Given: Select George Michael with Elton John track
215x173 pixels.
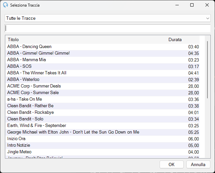Looking at the screenshot, I should tap(103, 132).
